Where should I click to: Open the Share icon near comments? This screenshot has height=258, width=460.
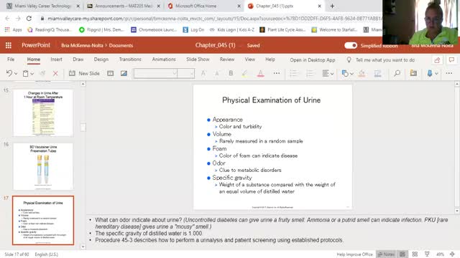click(x=437, y=60)
